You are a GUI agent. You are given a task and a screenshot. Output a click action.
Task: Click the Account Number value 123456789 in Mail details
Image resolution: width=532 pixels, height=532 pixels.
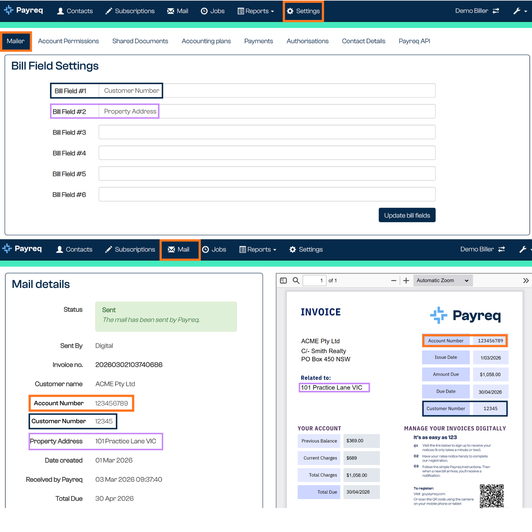pos(112,403)
